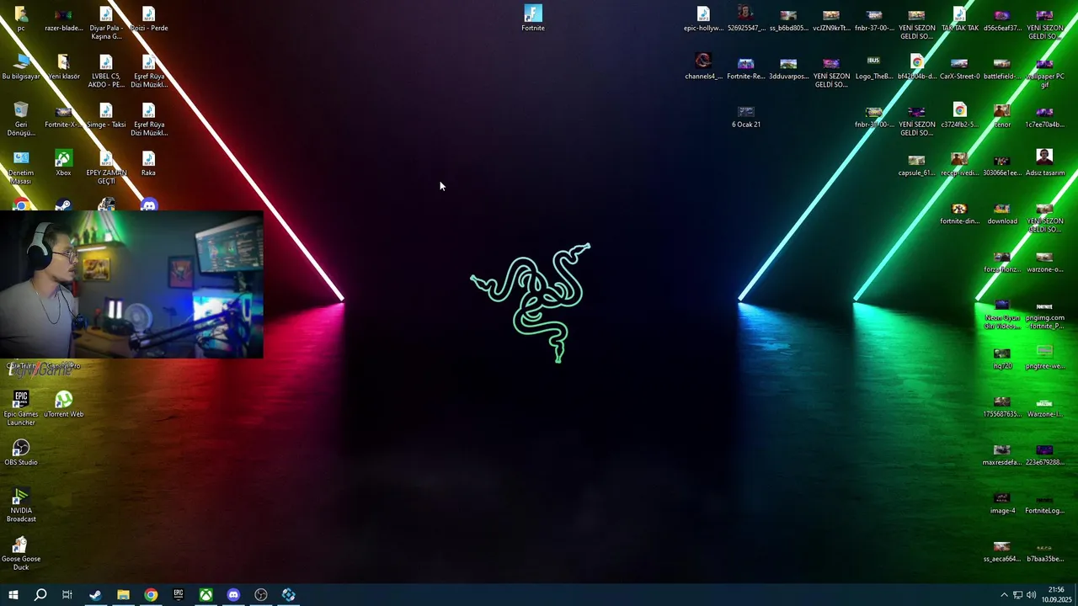The image size is (1078, 606).
Task: Select the capsule_61 image file
Action: 917,164
